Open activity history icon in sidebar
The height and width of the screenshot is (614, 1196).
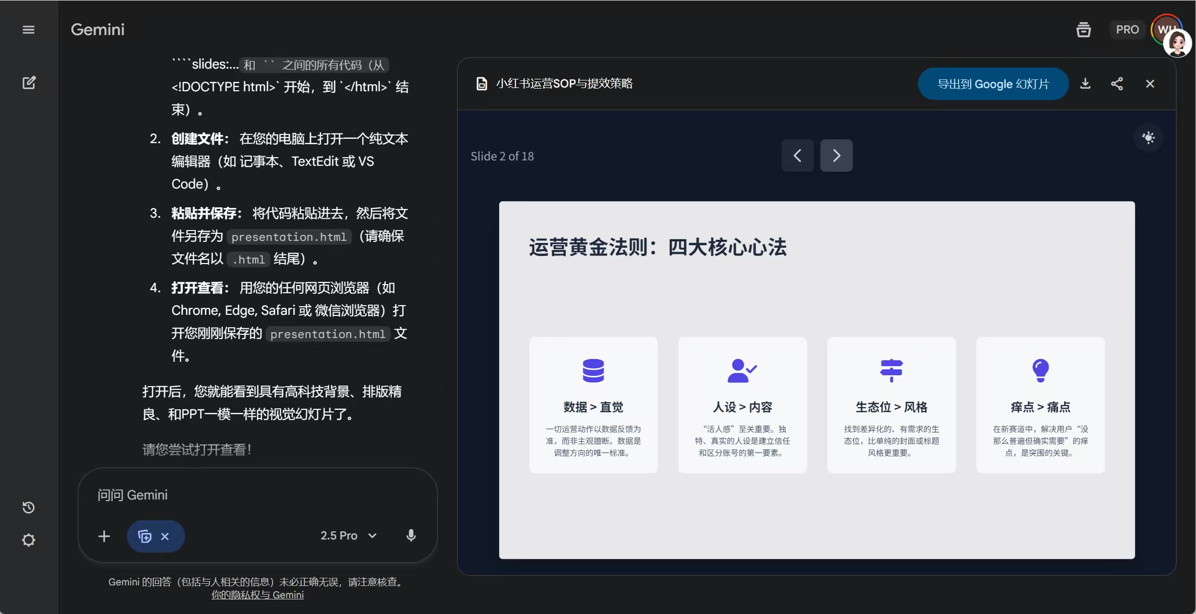click(x=29, y=508)
